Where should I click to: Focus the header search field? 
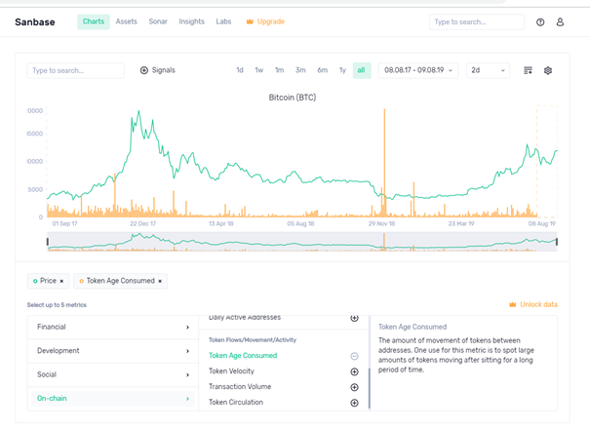477,21
